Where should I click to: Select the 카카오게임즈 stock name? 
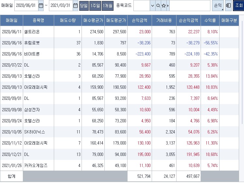[x=36, y=165]
